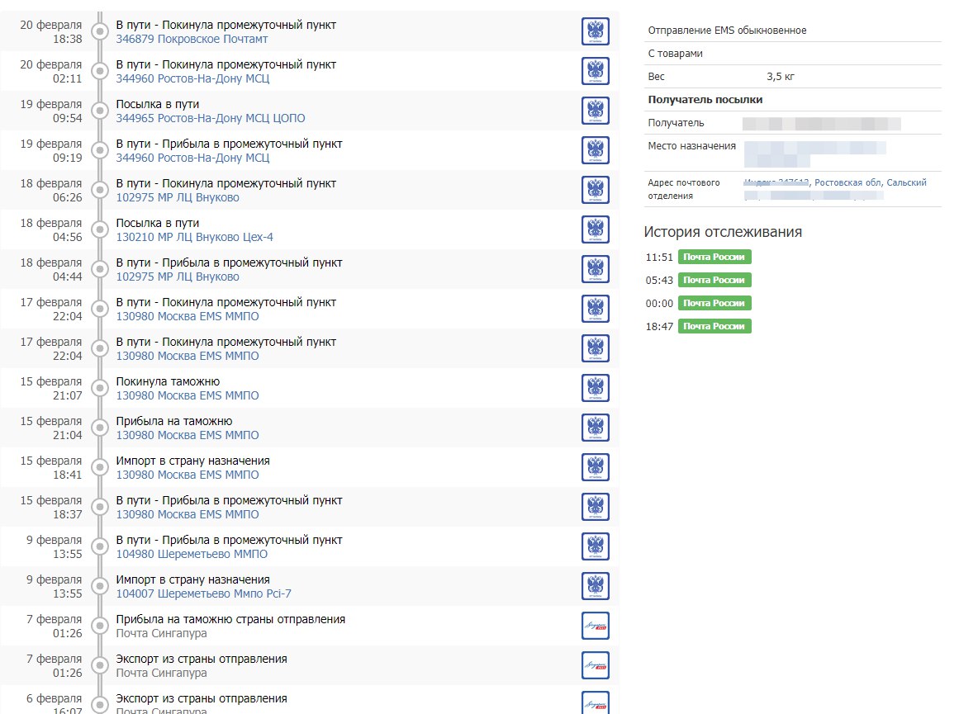The image size is (978, 714).
Task: Follow the 104980 Шереметьево ММПО link
Action: [x=192, y=554]
